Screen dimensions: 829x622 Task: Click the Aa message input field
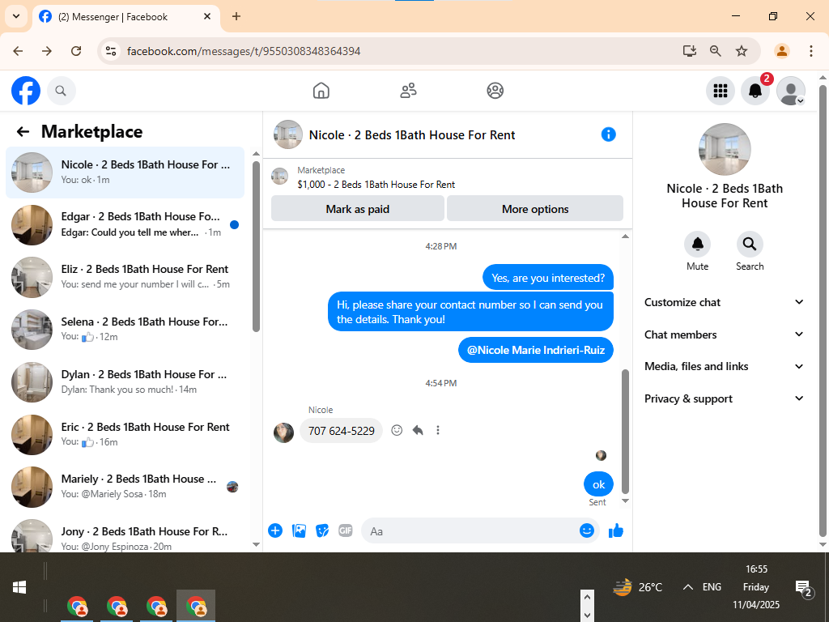click(x=470, y=531)
